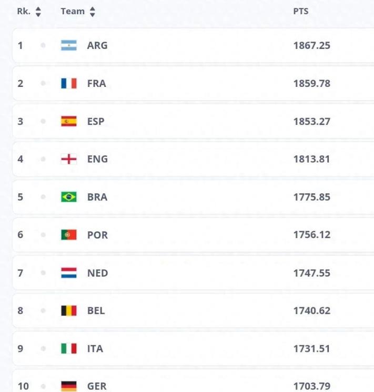Click the PTS column header
The width and height of the screenshot is (374, 392).
tap(301, 12)
